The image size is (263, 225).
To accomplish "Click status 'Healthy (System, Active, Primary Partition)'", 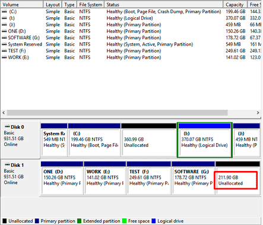I will pyautogui.click(x=150, y=45).
